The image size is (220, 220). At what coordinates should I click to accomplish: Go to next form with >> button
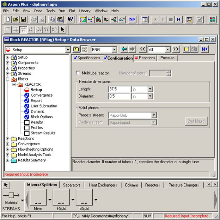click(x=176, y=50)
